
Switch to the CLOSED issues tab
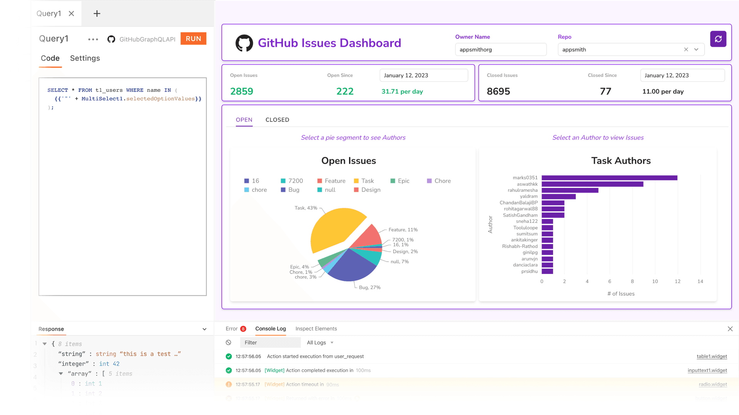click(x=277, y=120)
